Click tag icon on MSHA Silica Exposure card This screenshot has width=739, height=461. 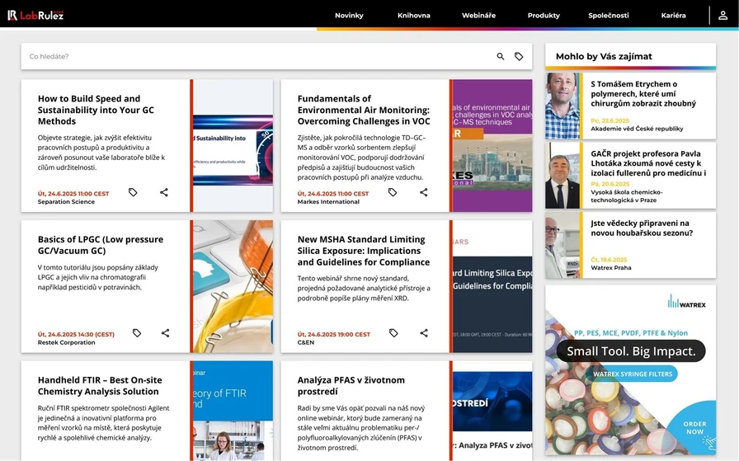(393, 333)
